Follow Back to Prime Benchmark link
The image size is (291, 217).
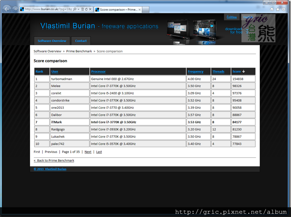(x=54, y=160)
